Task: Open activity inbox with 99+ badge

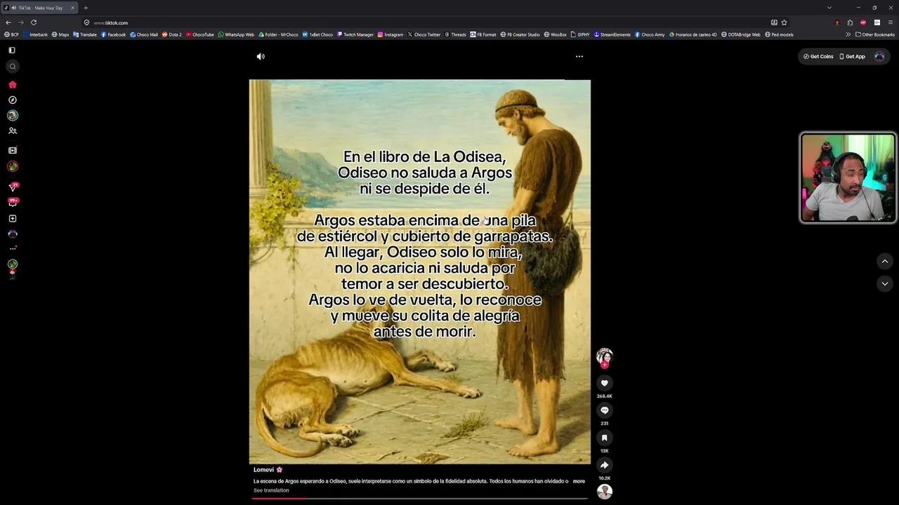Action: pyautogui.click(x=13, y=202)
